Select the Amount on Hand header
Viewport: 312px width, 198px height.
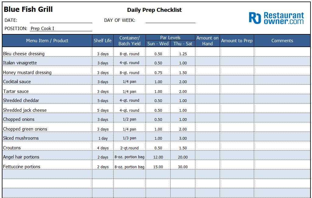tap(207, 41)
